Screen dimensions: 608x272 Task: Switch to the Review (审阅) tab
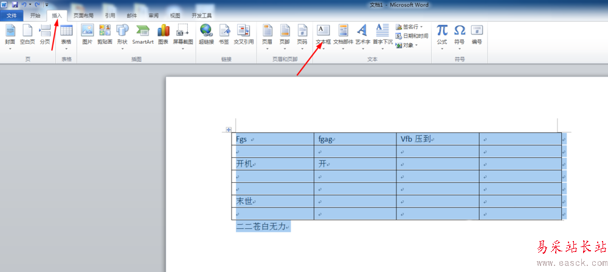(154, 16)
